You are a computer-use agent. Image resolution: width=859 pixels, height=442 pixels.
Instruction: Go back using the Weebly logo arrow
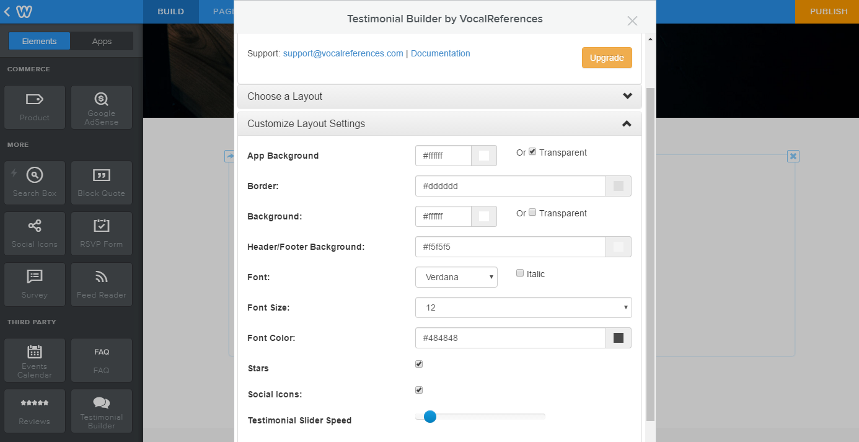pyautogui.click(x=17, y=11)
